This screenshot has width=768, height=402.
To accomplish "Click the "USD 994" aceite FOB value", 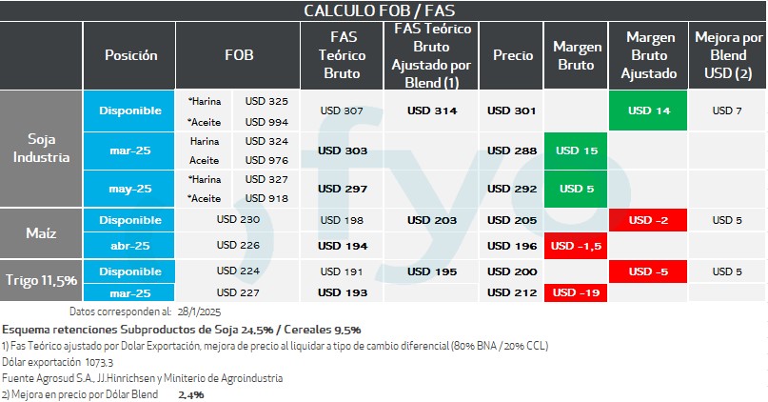I will 266,122.
